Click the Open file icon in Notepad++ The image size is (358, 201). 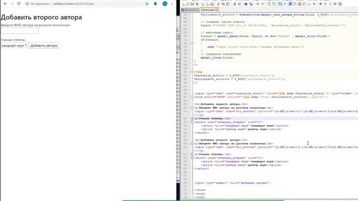coord(187,4)
